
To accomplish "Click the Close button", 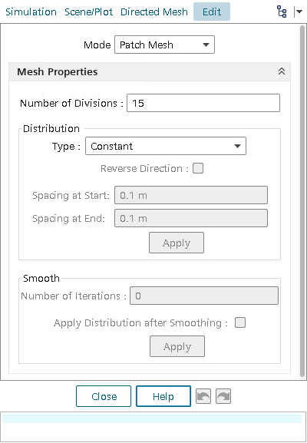I will [104, 396].
